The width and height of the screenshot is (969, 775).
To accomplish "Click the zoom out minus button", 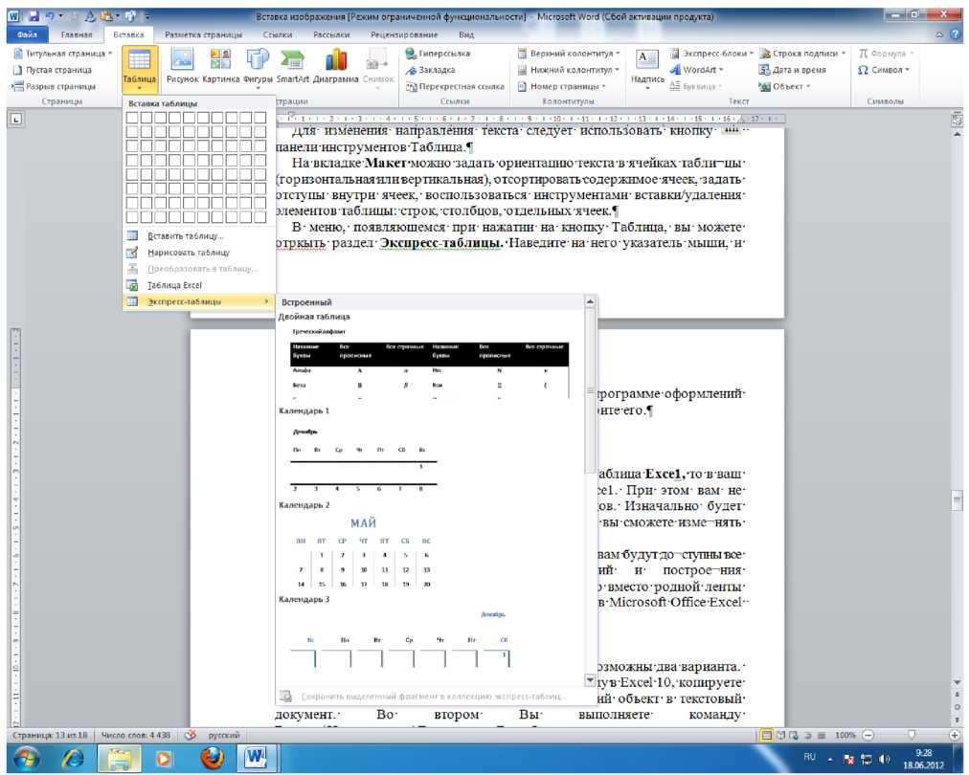I will tap(868, 735).
